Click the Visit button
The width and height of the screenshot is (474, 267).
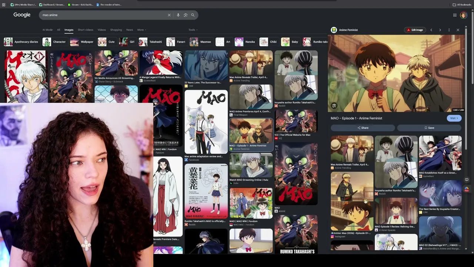[x=454, y=118]
